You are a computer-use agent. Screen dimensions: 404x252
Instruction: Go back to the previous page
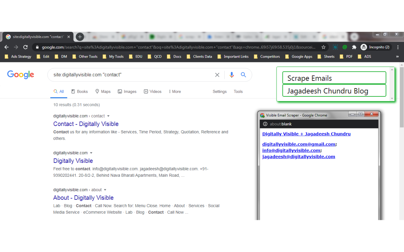pos(7,47)
